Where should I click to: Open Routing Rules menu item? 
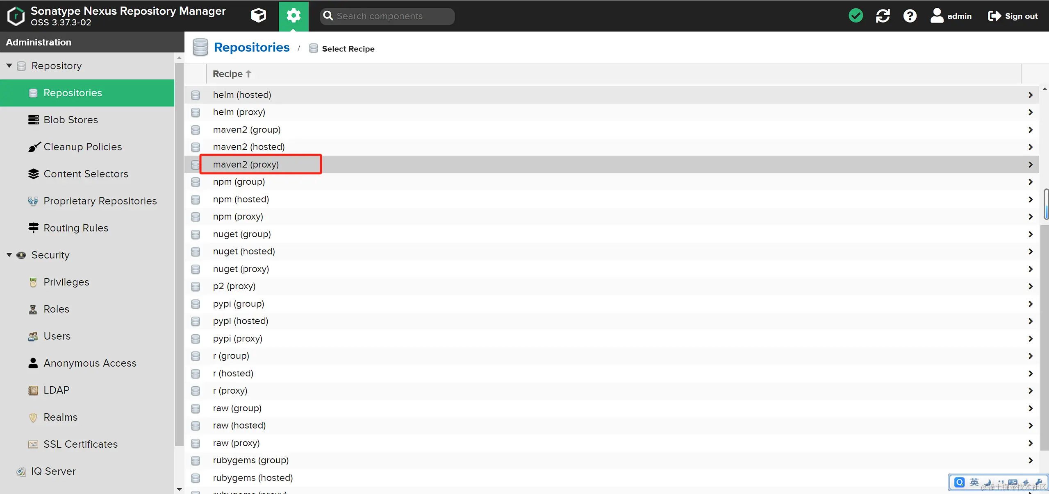coord(76,228)
